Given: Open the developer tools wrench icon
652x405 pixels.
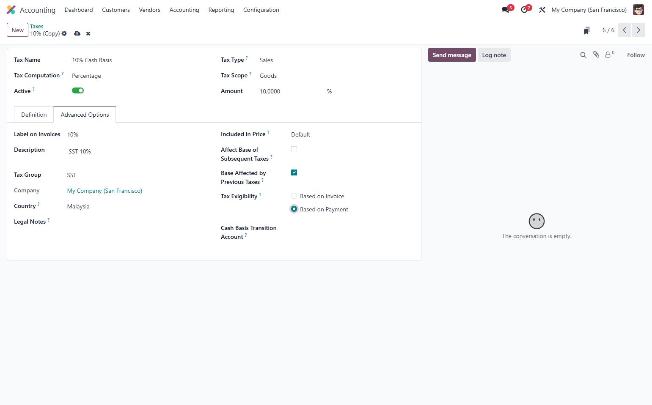Looking at the screenshot, I should coord(542,10).
